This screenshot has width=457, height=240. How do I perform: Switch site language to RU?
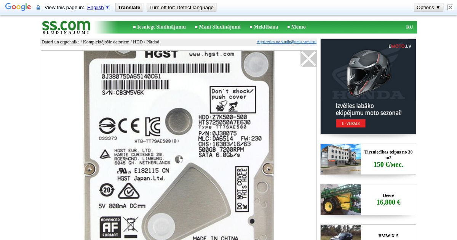tap(409, 27)
